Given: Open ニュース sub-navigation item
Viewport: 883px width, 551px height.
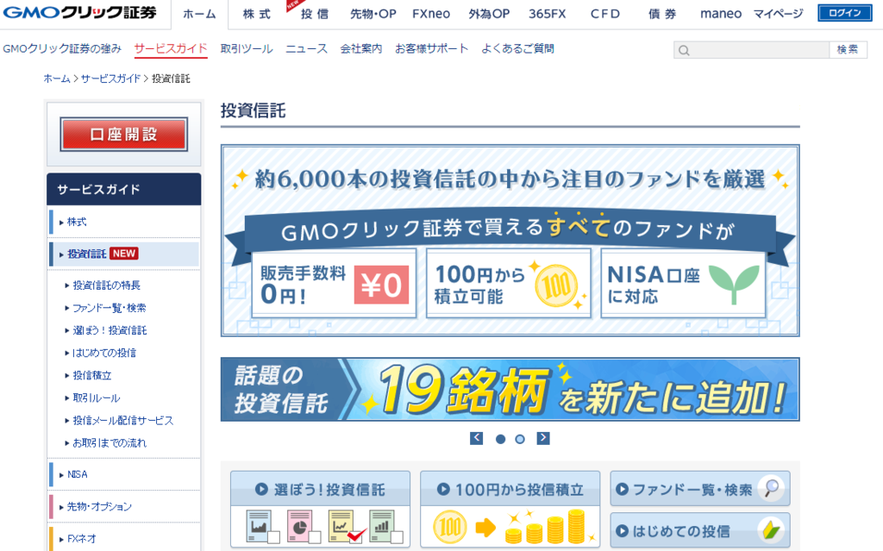Looking at the screenshot, I should coord(306,49).
